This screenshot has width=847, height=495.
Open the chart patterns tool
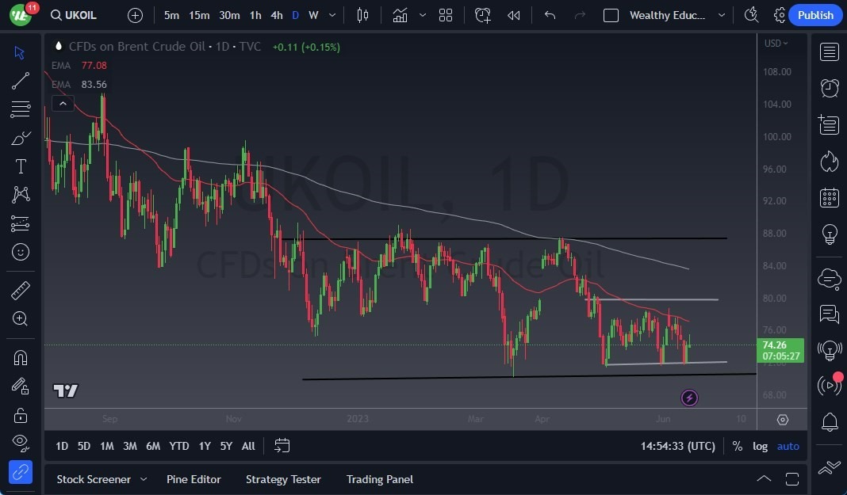(20, 195)
